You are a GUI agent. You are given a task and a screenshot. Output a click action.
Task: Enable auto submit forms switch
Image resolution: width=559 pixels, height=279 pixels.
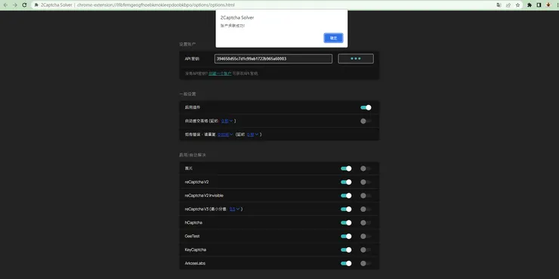[366, 121]
